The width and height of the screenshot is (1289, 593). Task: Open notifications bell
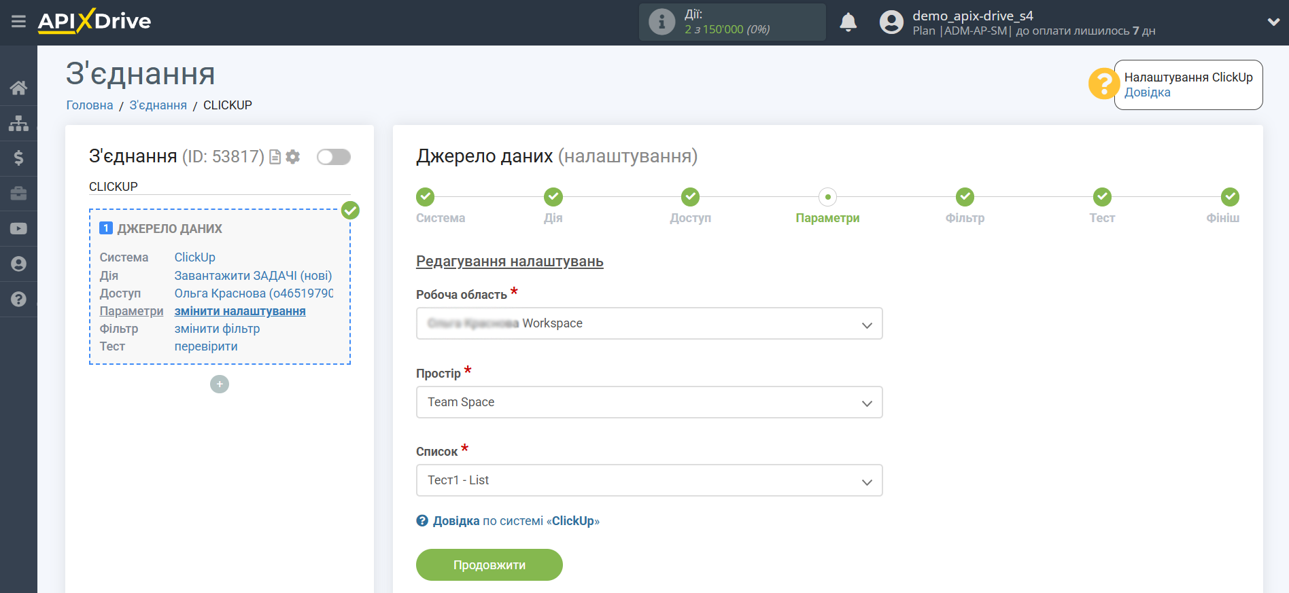pos(848,22)
